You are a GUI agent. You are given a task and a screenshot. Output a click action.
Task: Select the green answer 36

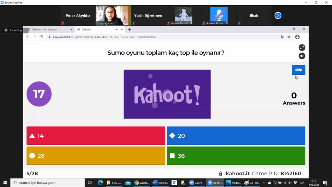236,156
